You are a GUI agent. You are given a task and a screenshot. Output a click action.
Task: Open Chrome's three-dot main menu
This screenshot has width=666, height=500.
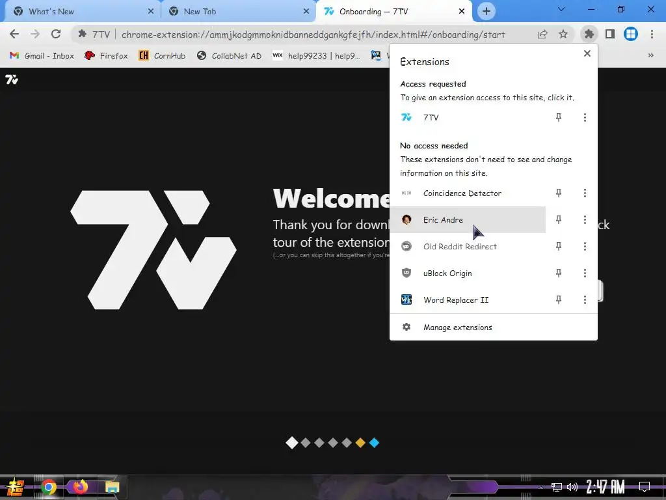652,34
